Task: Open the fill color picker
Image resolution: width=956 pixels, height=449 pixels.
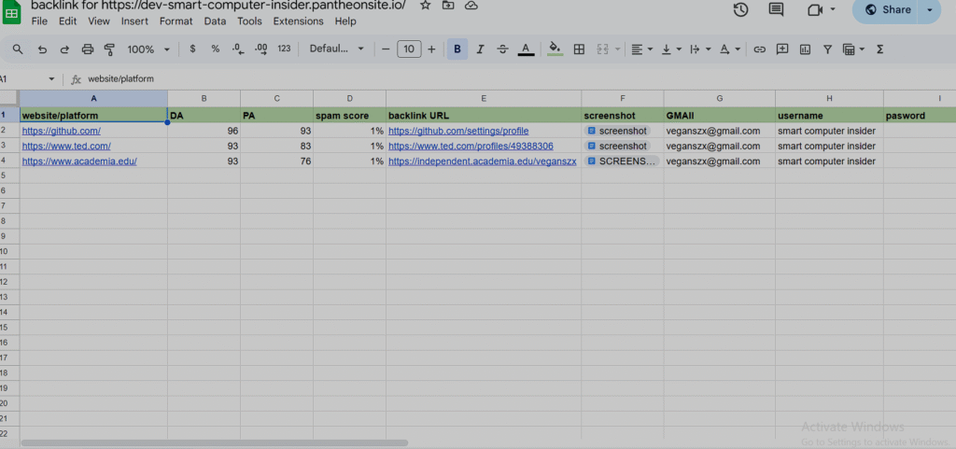Action: pyautogui.click(x=555, y=49)
